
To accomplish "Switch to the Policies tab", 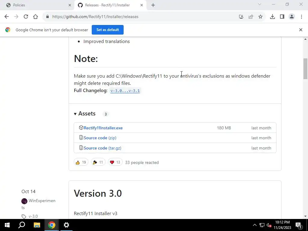I will [37, 5].
